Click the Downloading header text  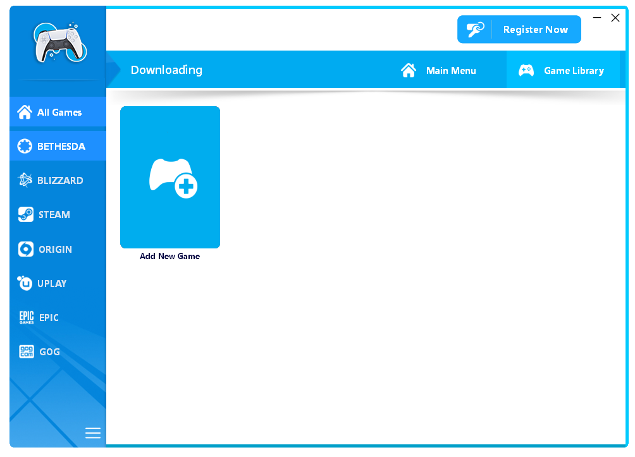(x=166, y=70)
